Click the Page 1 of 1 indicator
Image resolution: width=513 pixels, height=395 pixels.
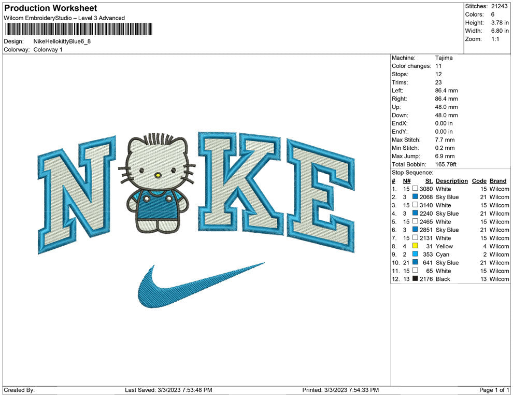pos(494,390)
